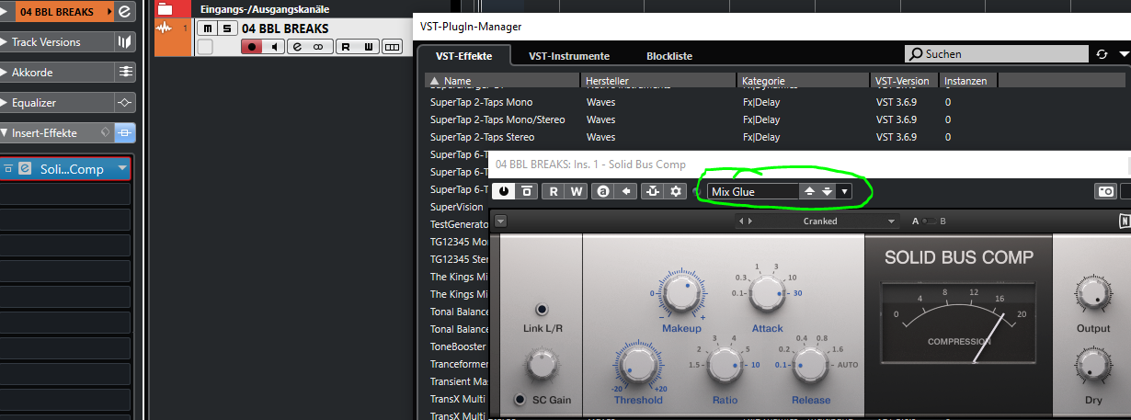Click the plug-in power activate button
1131x420 pixels.
504,191
